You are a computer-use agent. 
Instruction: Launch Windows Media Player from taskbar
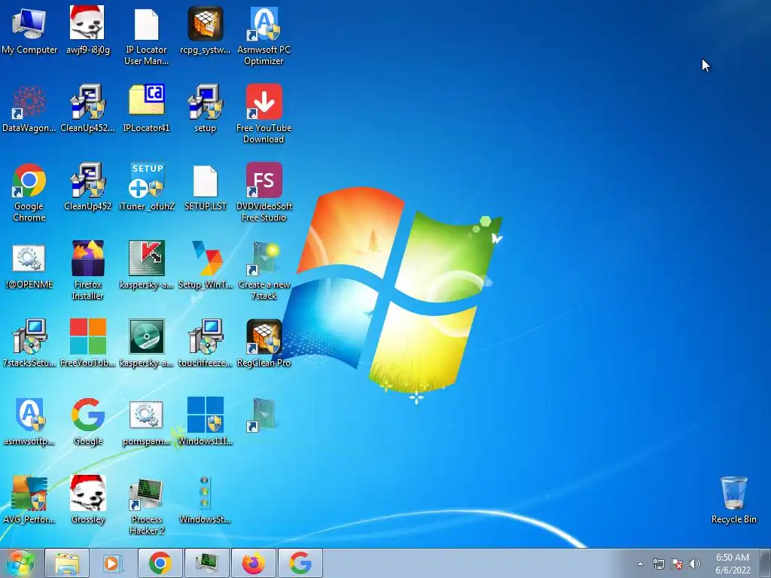113,563
